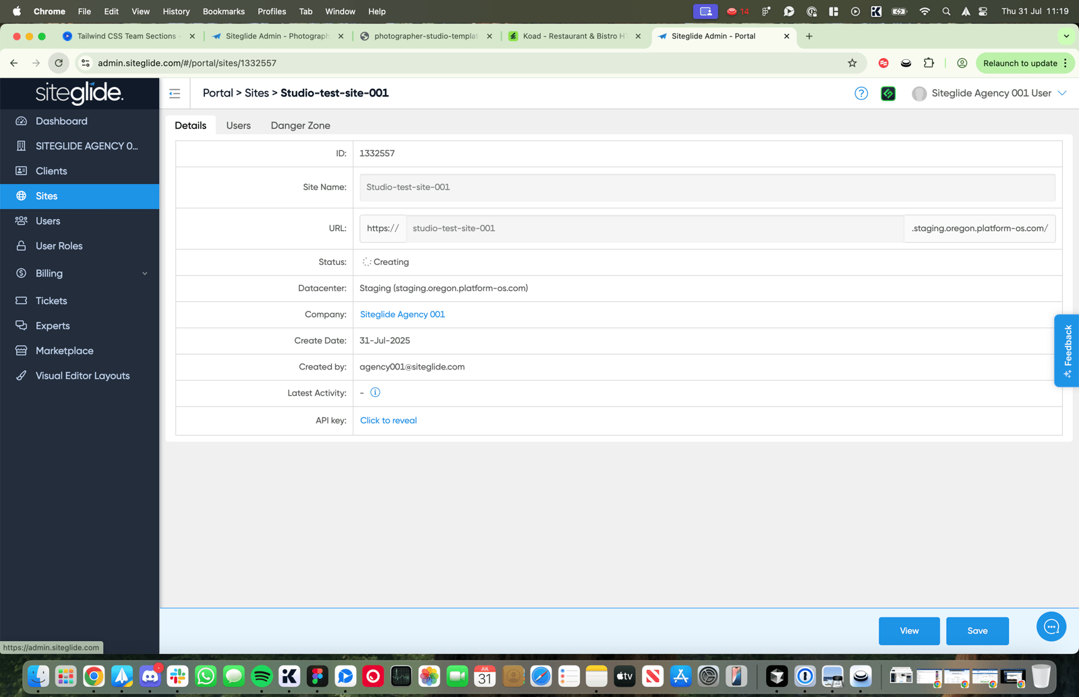Click the View button
Screen dimensions: 1079x697
pyautogui.click(x=909, y=631)
